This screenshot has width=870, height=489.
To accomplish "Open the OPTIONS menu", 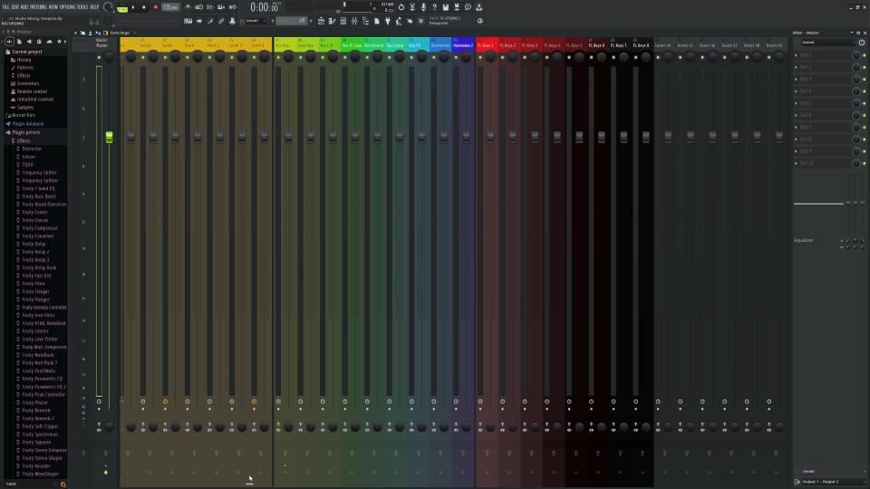I will [x=67, y=7].
